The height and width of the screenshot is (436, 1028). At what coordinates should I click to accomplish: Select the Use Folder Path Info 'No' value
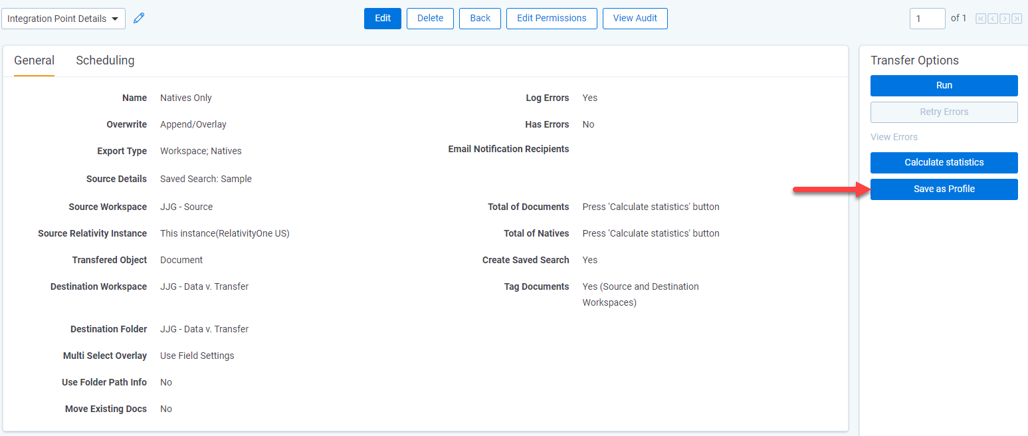click(166, 382)
